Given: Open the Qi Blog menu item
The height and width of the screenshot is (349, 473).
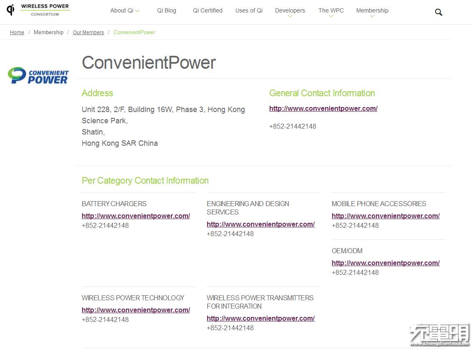Looking at the screenshot, I should pos(167,10).
